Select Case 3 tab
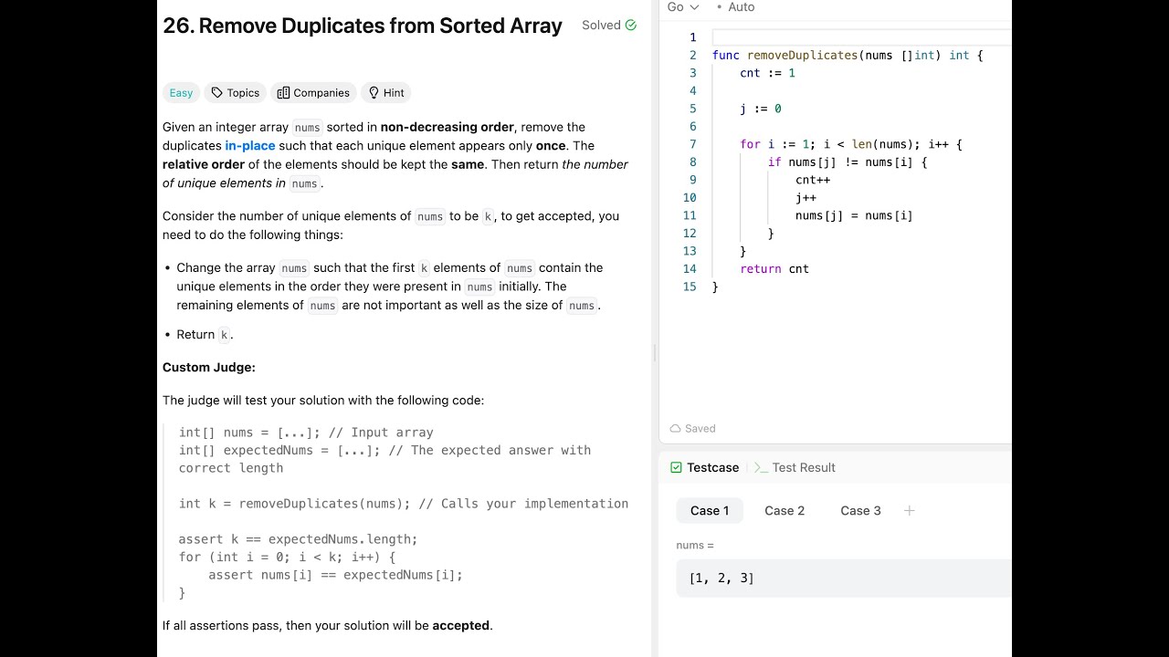 pos(860,511)
